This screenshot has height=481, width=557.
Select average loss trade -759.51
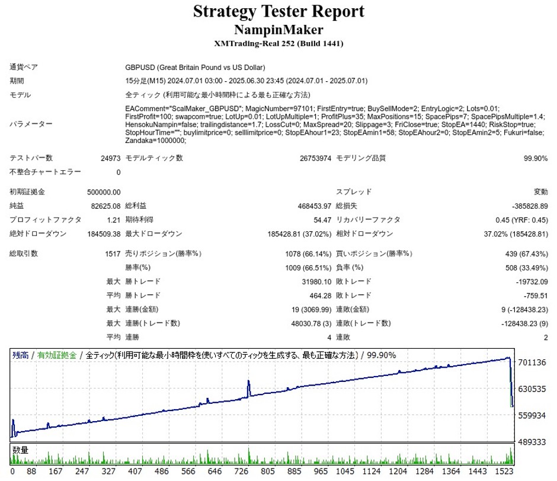pyautogui.click(x=536, y=295)
